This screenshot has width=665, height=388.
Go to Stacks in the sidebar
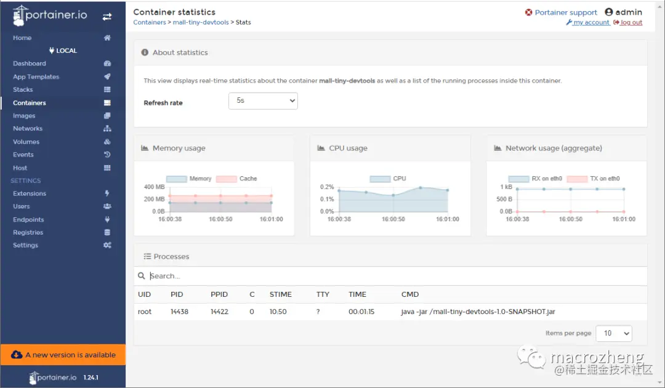click(23, 89)
